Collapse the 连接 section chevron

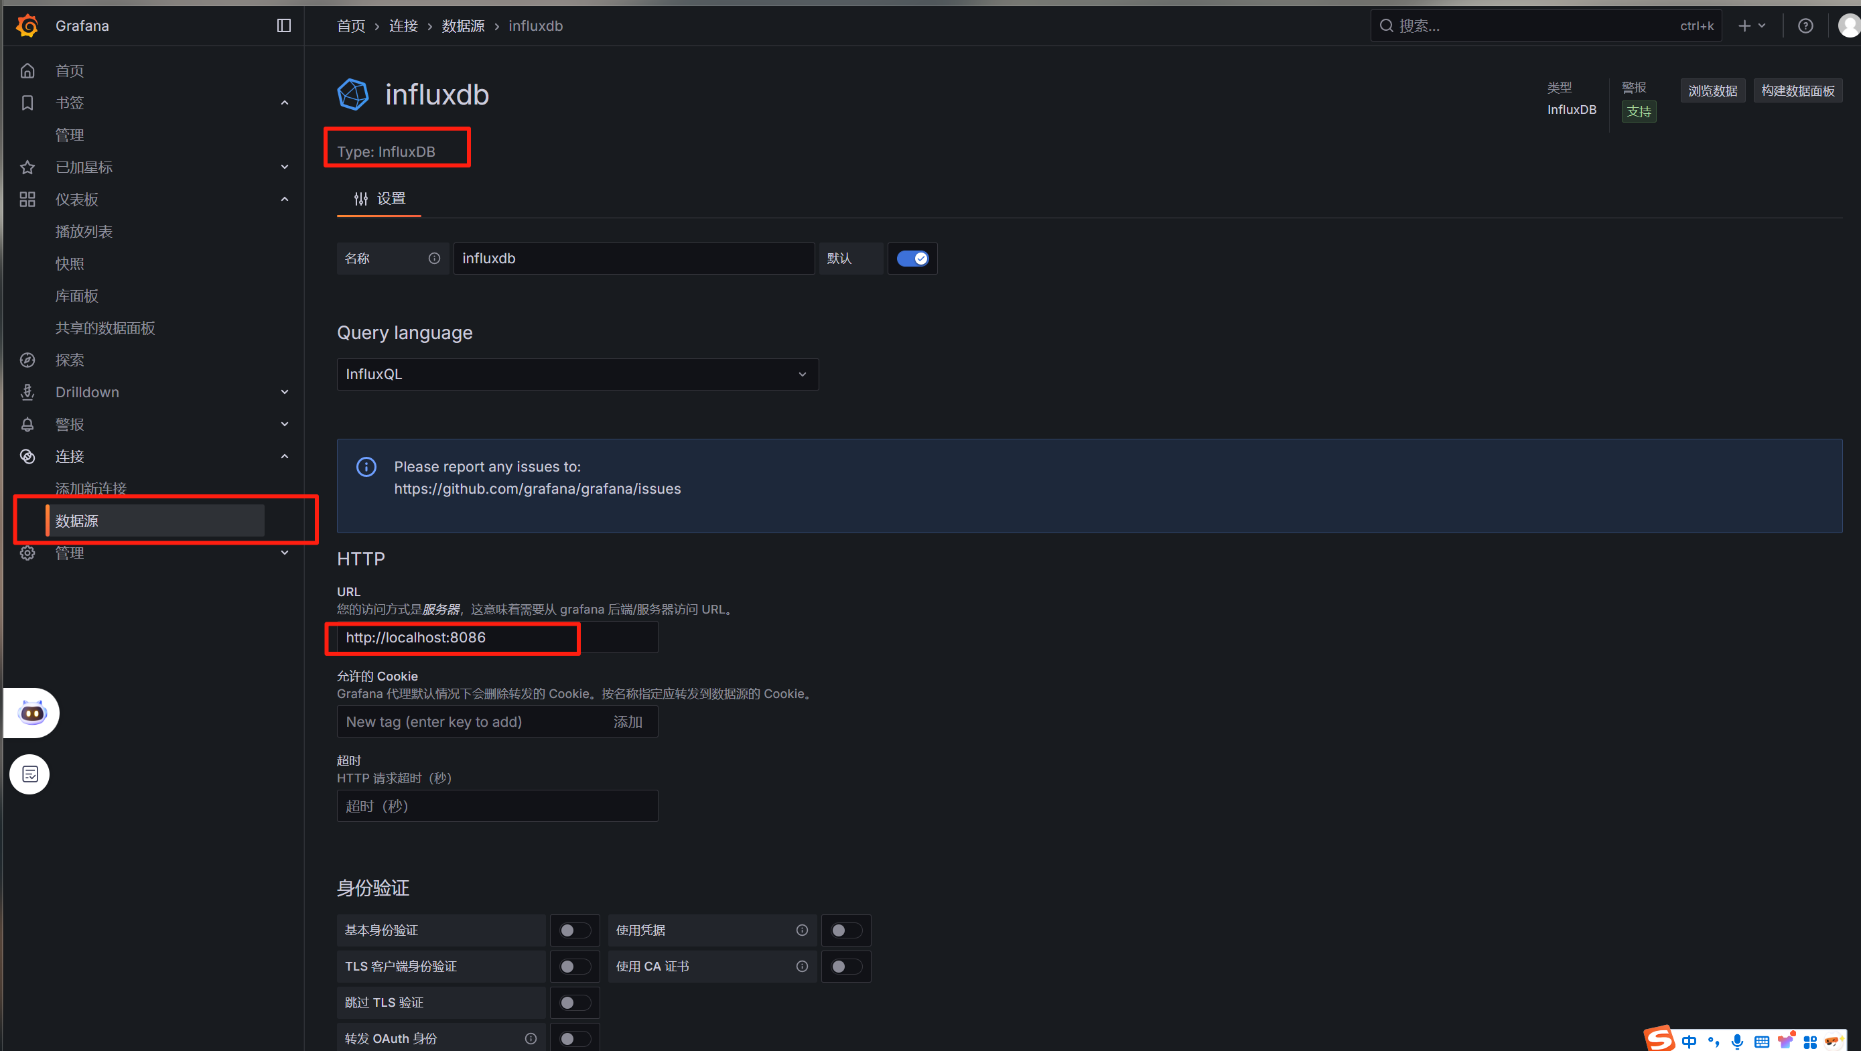coord(285,457)
